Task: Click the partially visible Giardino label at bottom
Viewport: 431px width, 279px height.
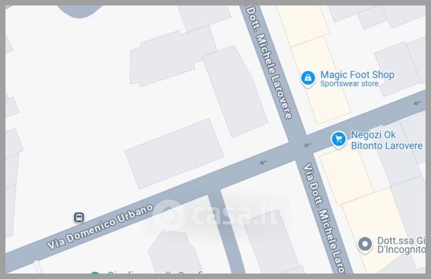Action: coord(155,273)
